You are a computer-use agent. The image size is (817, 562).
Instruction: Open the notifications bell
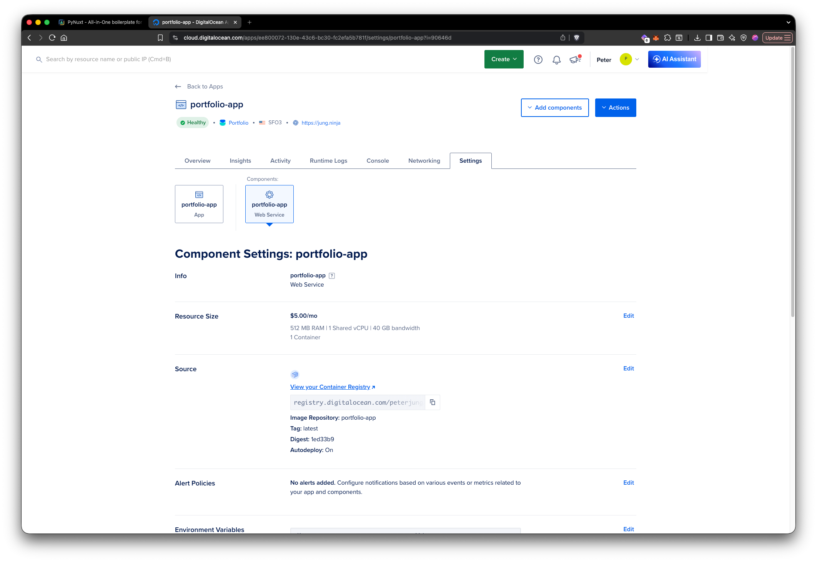click(556, 60)
